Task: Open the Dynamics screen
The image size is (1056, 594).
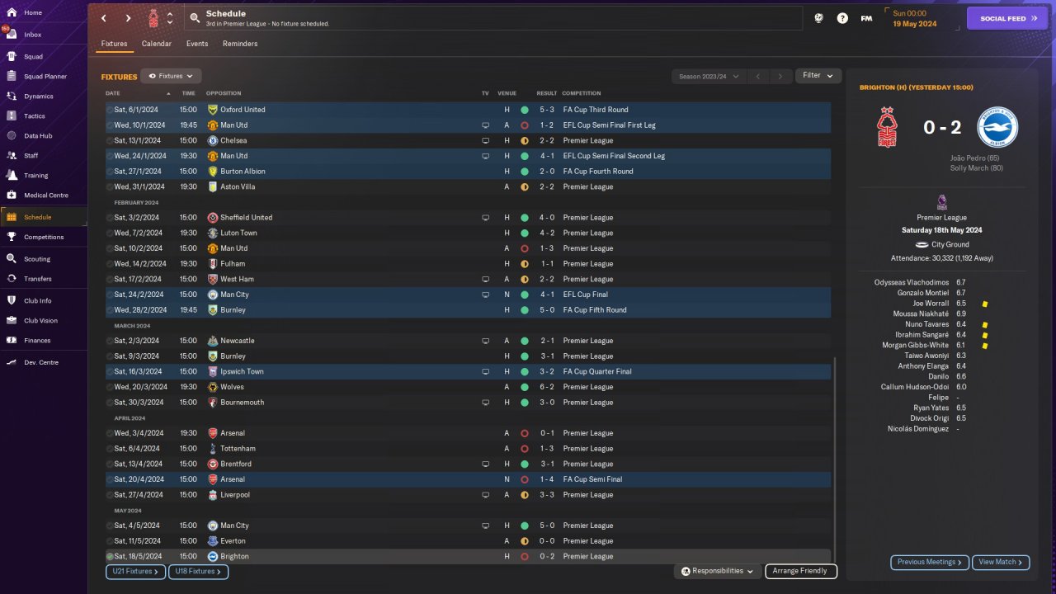Action: 38,97
